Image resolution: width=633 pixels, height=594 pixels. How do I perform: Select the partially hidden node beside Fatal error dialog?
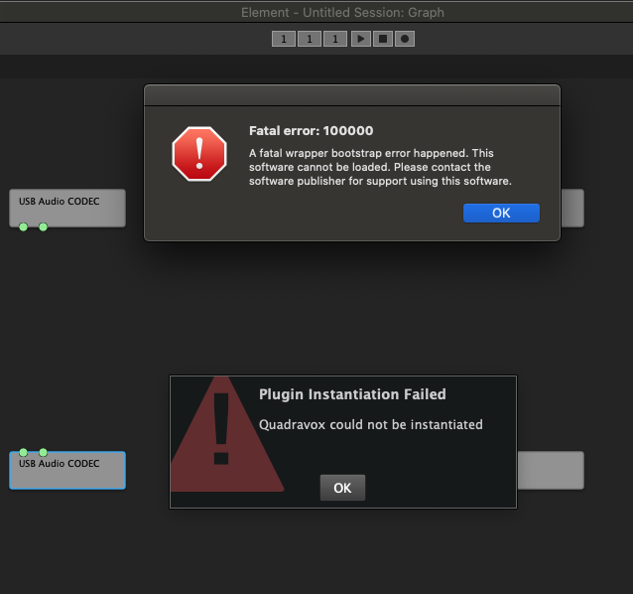click(572, 209)
